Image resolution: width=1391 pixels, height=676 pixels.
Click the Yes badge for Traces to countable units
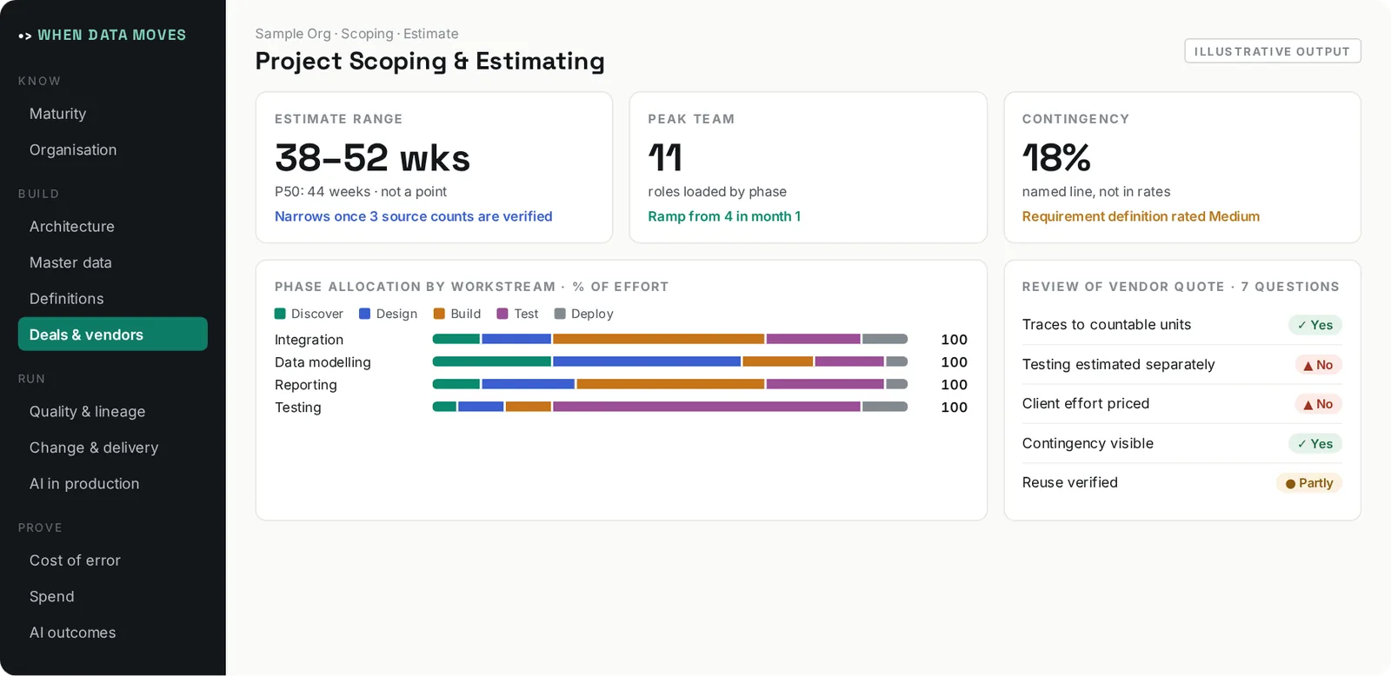[1315, 325]
